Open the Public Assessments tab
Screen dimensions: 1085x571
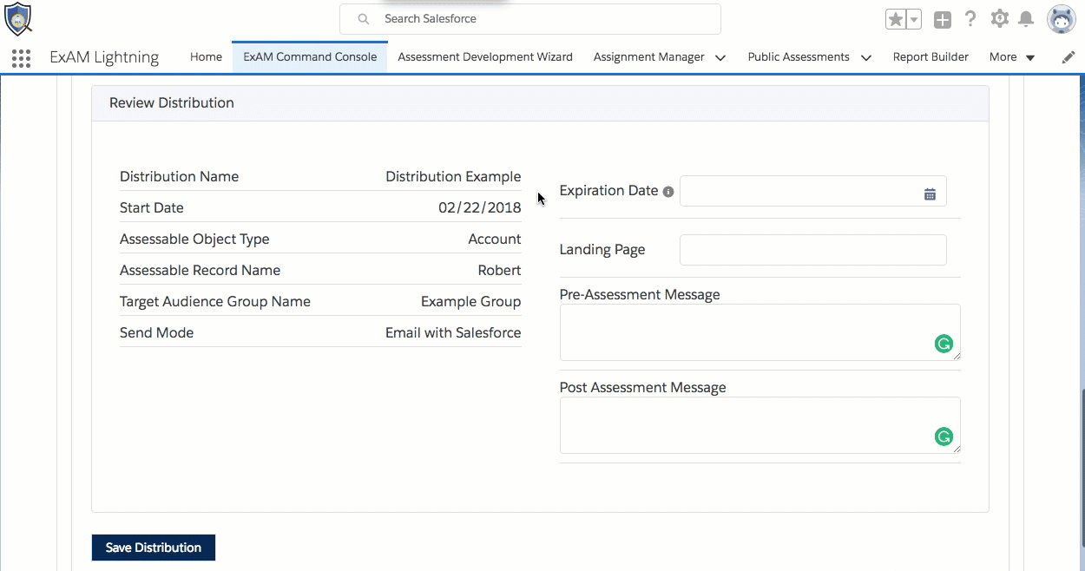[799, 57]
